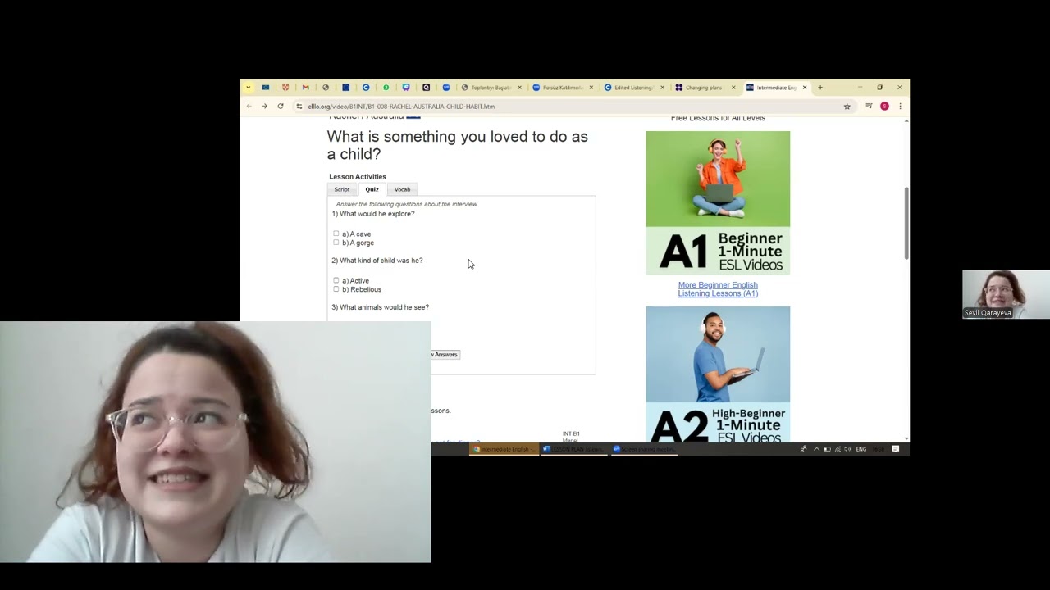
Task: Open the network icon in system tray
Action: click(838, 449)
